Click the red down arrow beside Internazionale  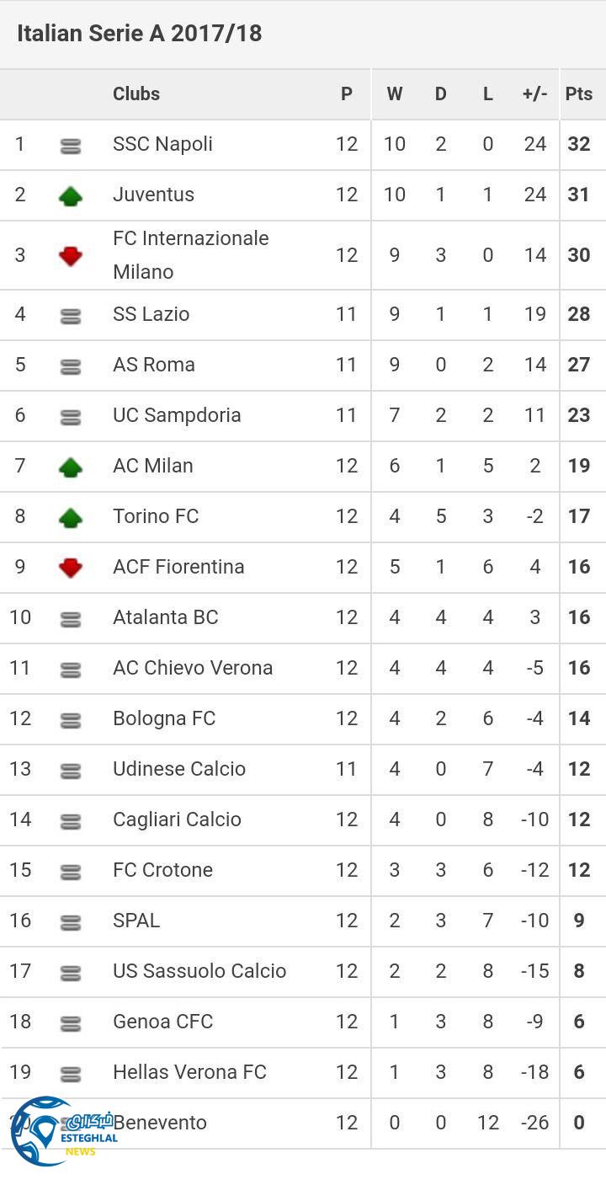pyautogui.click(x=71, y=256)
